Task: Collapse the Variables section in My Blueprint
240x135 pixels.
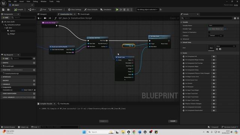Action: 2,84
